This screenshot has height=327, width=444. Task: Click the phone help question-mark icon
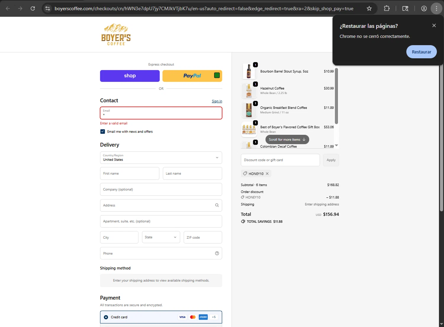point(217,253)
